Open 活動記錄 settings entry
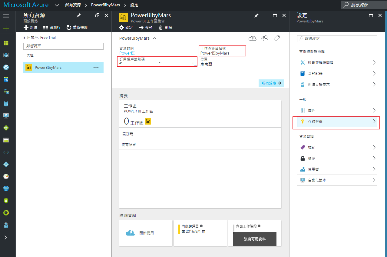 click(337, 73)
